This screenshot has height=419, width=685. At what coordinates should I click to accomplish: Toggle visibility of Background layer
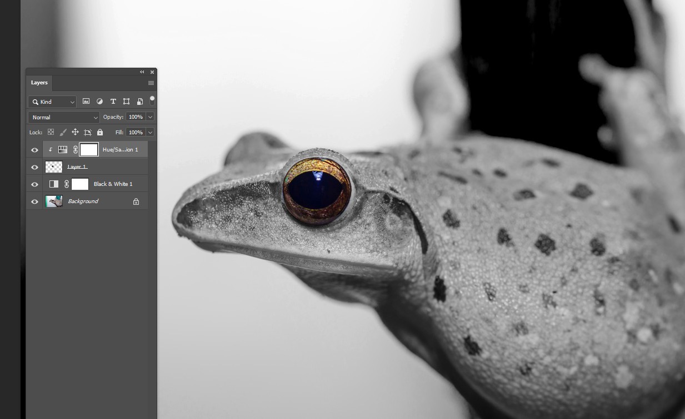point(34,201)
